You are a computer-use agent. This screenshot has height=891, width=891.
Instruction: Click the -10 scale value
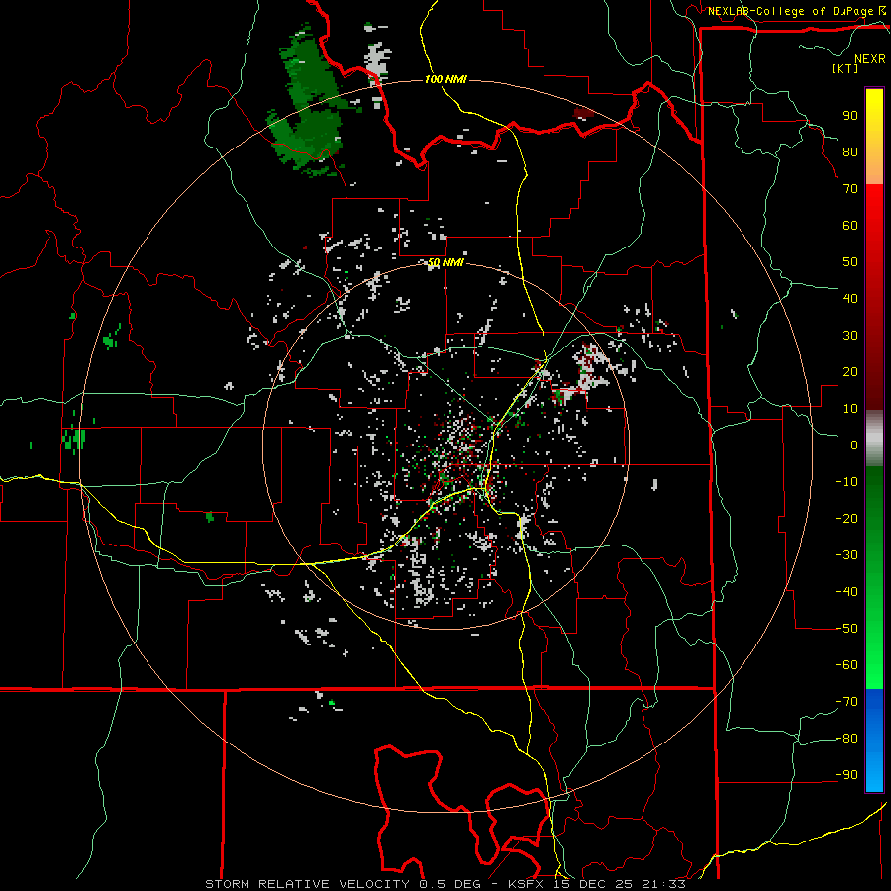[x=846, y=482]
